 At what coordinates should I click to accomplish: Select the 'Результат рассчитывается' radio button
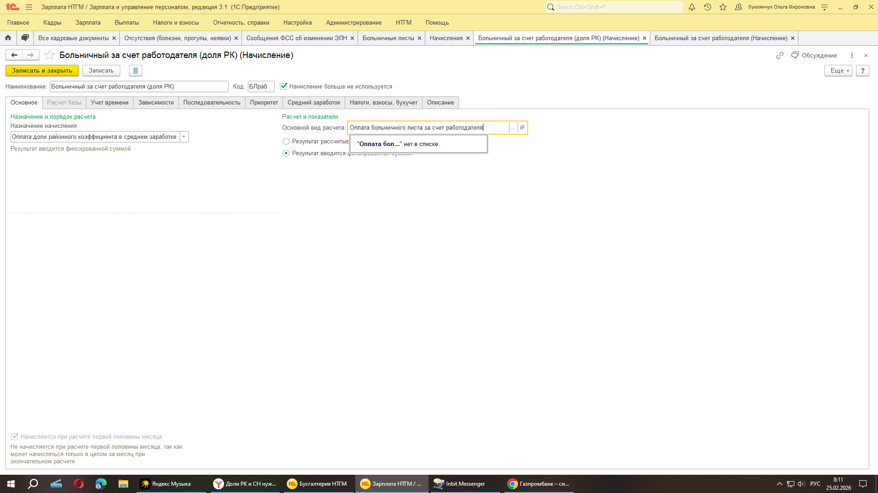tap(286, 142)
